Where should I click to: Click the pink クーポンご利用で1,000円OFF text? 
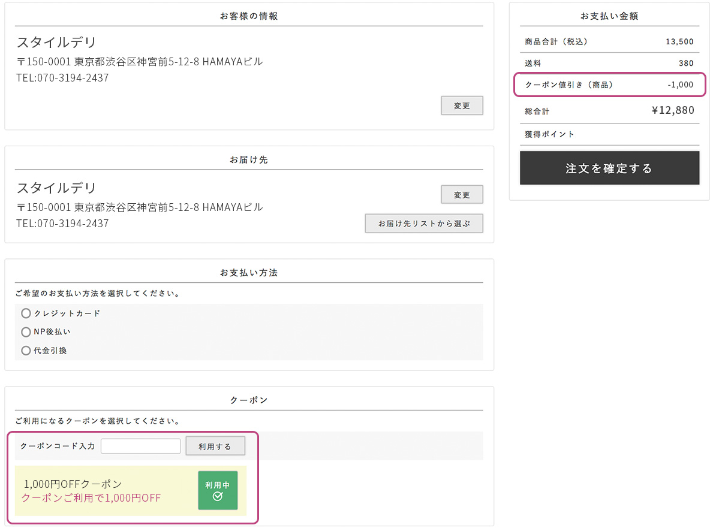tap(91, 498)
